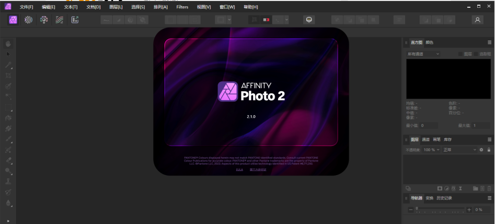Open the 编辑[E] menu
This screenshot has height=224, width=495.
click(48, 7)
